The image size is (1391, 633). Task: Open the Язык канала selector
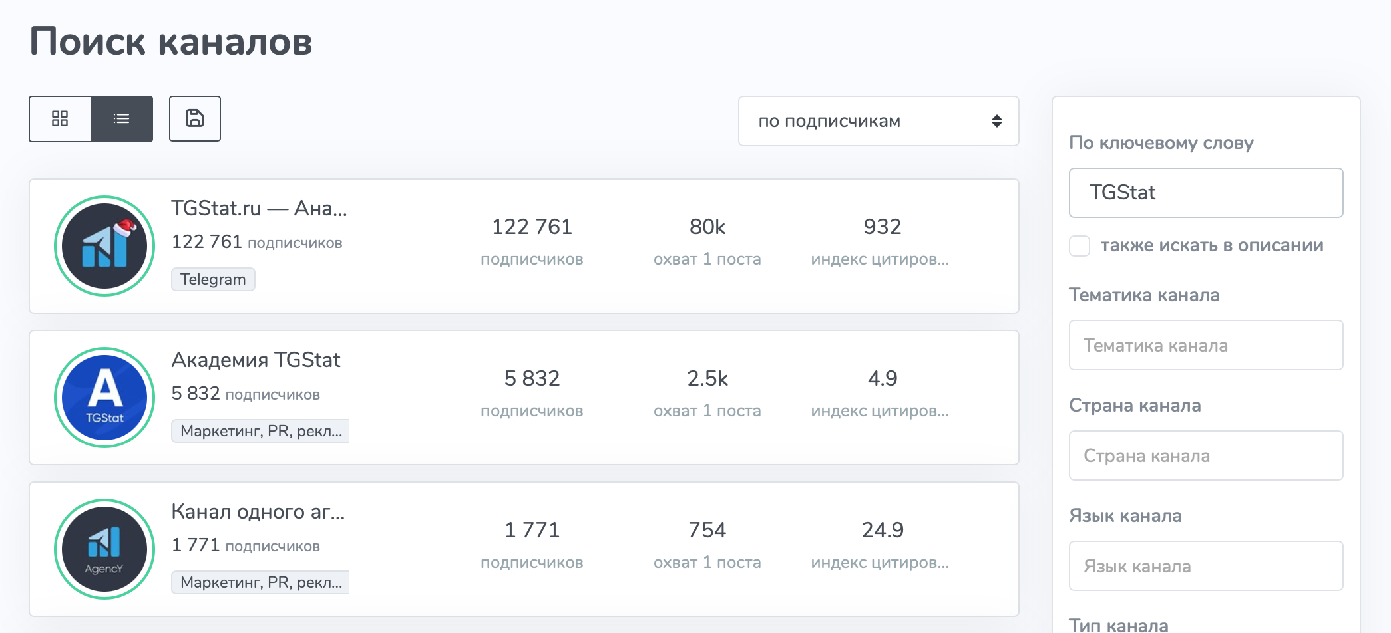click(x=1206, y=566)
